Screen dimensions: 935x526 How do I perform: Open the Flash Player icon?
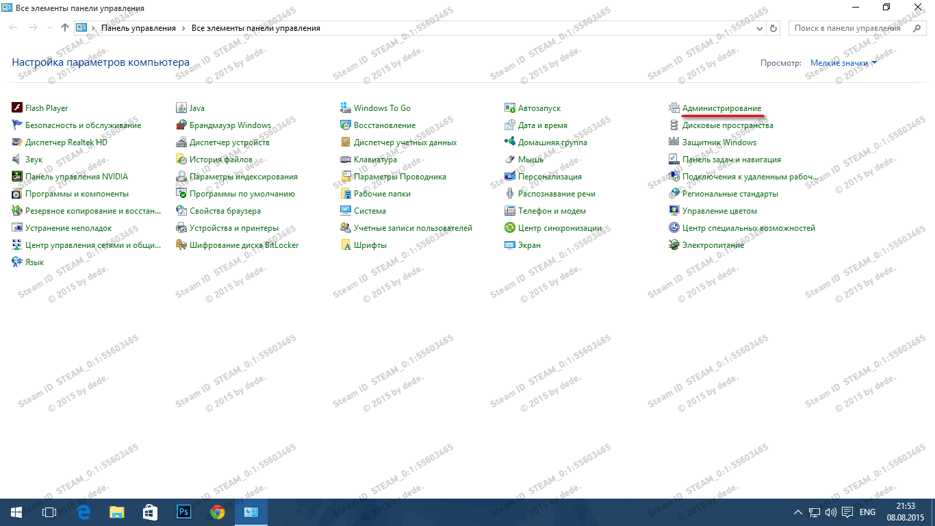[18, 108]
